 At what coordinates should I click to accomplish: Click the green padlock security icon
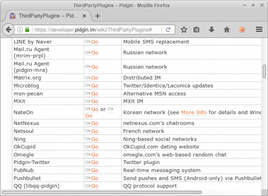[27, 30]
